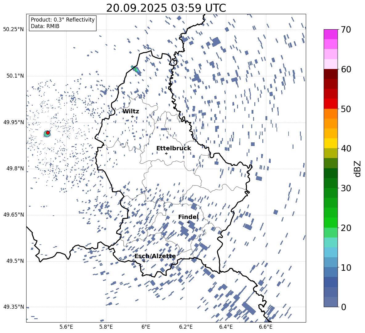
Task: Click the 5.6°E longitude label
Action: pyautogui.click(x=66, y=327)
